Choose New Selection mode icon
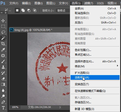The height and width of the screenshot is (112, 121). [x=17, y=10]
